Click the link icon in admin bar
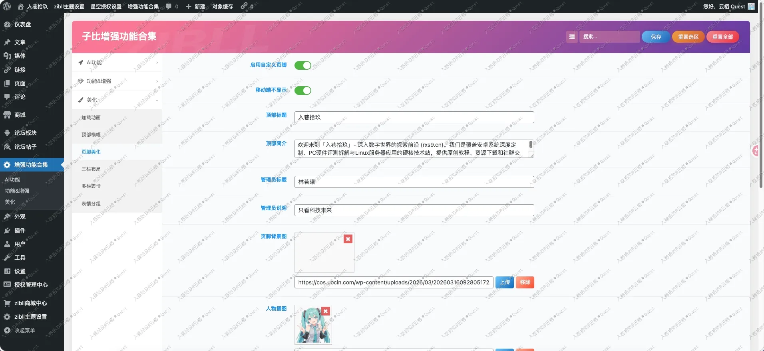 [x=244, y=6]
